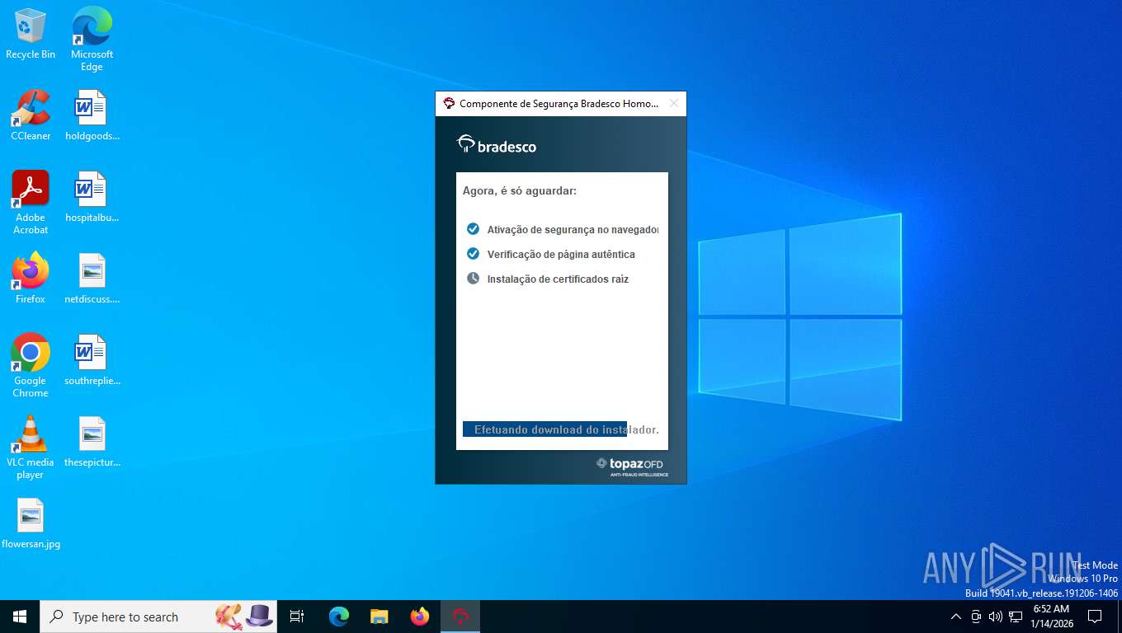Select the VLC media player shortcut
This screenshot has height=633, width=1122.
coord(31,448)
